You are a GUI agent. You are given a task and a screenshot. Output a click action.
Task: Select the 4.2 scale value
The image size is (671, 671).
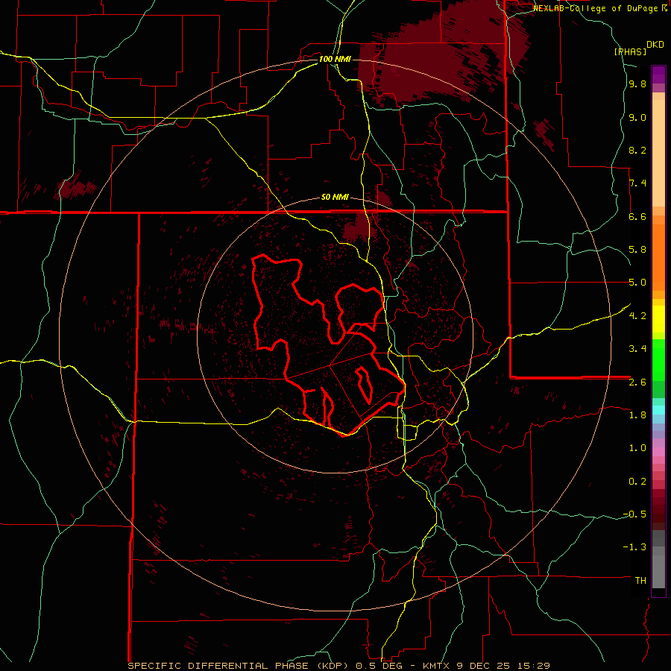pyautogui.click(x=637, y=316)
